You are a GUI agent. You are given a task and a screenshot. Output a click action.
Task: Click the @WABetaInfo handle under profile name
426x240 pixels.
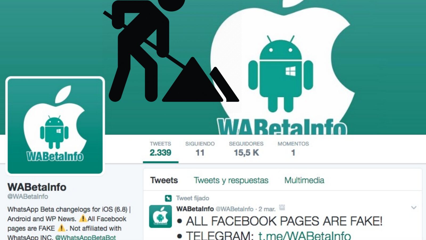(28, 197)
